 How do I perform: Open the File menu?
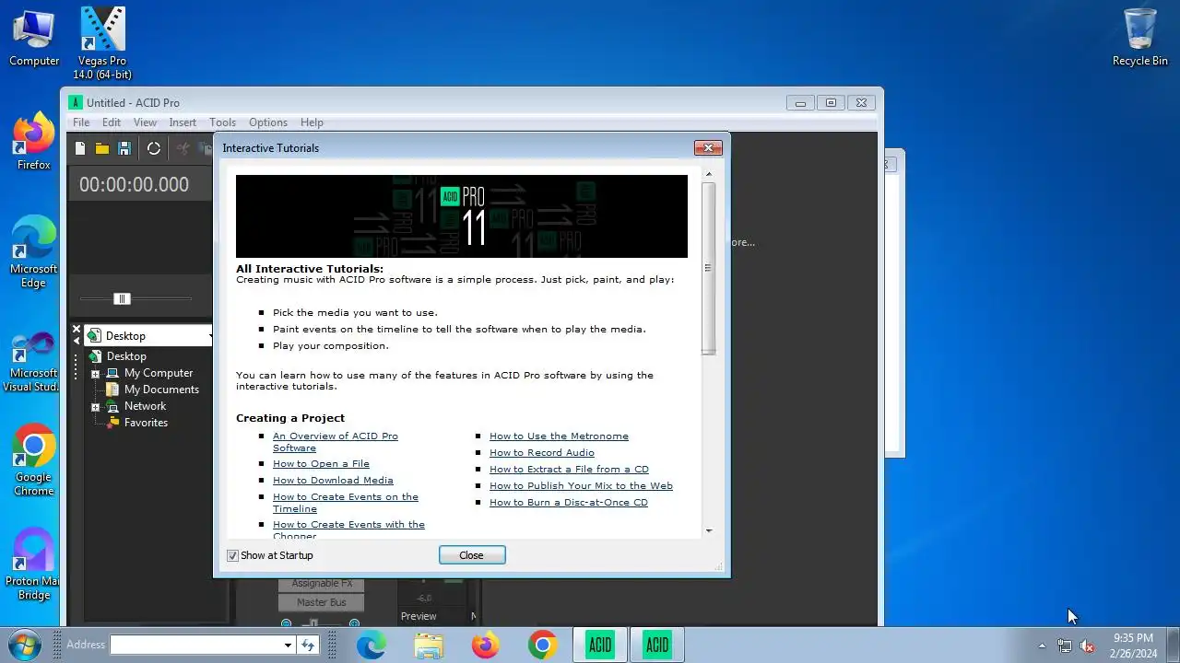pos(81,122)
